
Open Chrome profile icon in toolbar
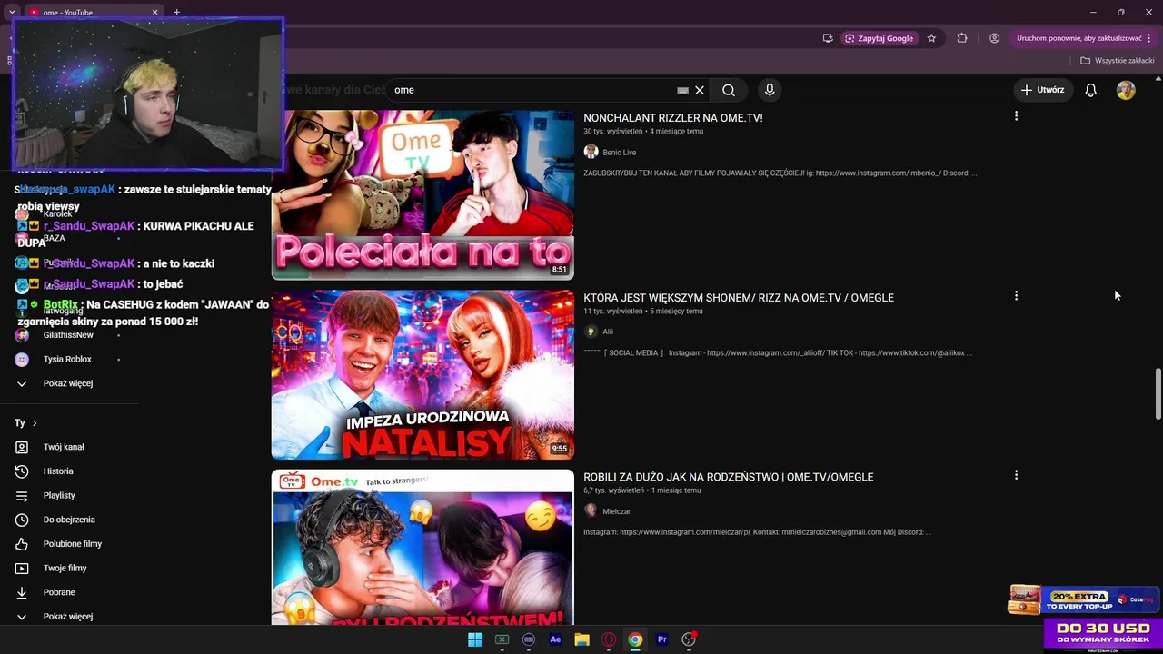[995, 38]
